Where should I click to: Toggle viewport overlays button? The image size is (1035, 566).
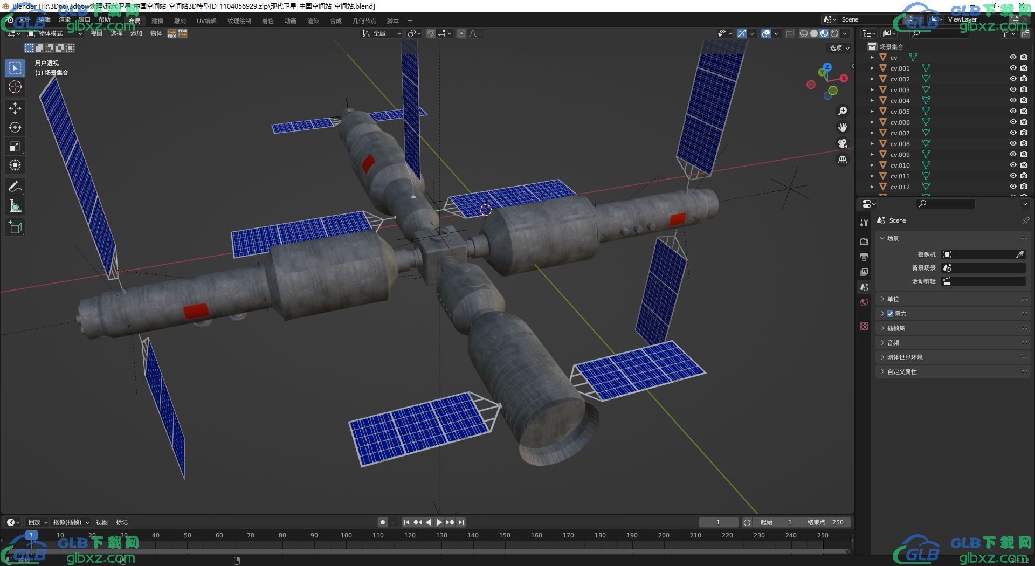click(x=766, y=33)
